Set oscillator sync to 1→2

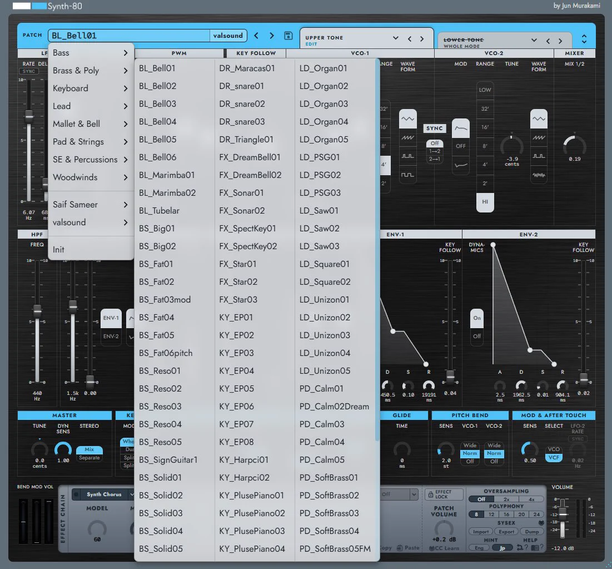tap(435, 151)
